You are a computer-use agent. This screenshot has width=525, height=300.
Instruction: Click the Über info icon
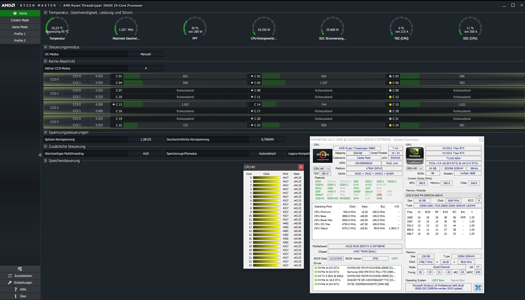16,296
